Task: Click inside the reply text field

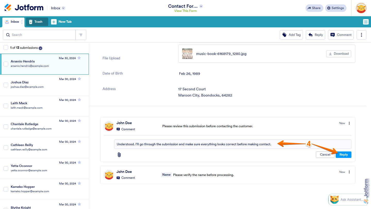Action: coord(233,144)
